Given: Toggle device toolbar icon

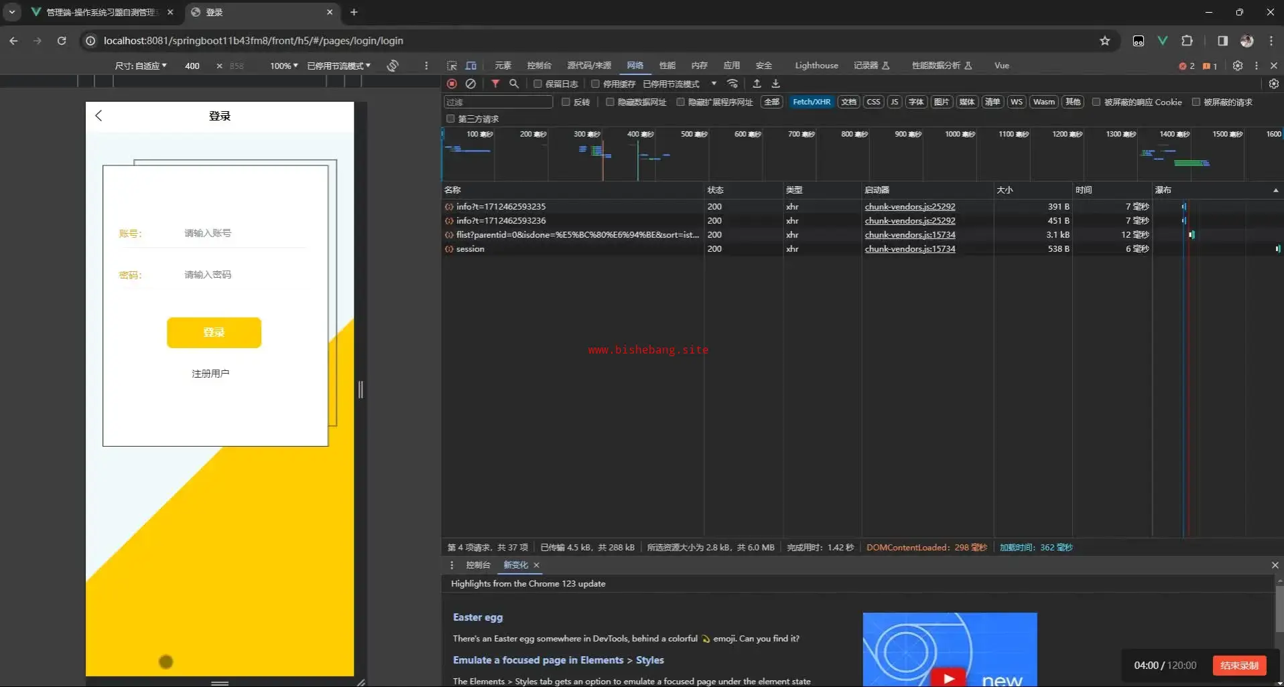Looking at the screenshot, I should [x=471, y=66].
